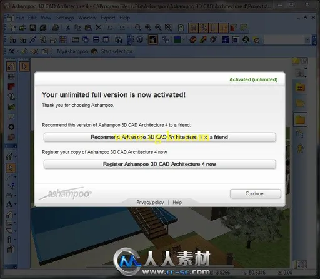This screenshot has width=320, height=279.
Task: Select the measure query tool with question mark
Action: [x=11, y=186]
